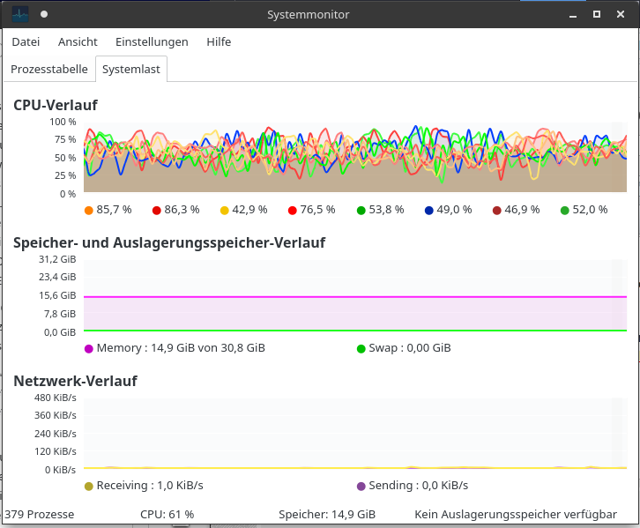The image size is (640, 528).
Task: Toggle the pin dot beside the title bar icon
Action: 44,14
